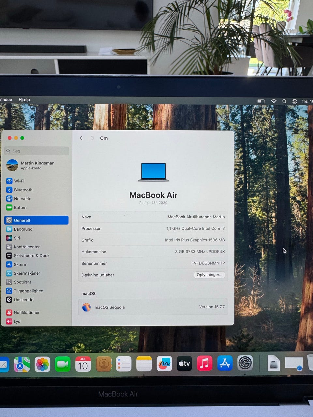Open Spotlight settings
The width and height of the screenshot is (313, 417).
[37, 282]
